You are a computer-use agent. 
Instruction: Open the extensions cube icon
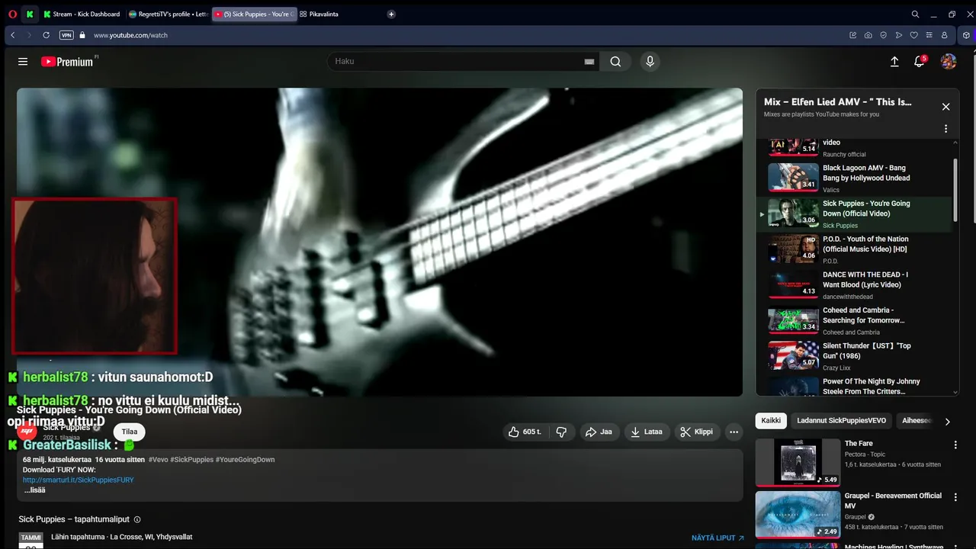pyautogui.click(x=966, y=35)
